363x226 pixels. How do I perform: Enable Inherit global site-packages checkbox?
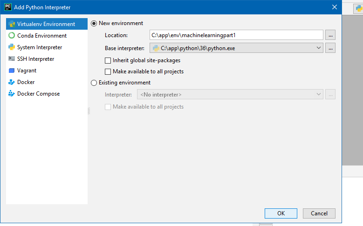pyautogui.click(x=108, y=60)
